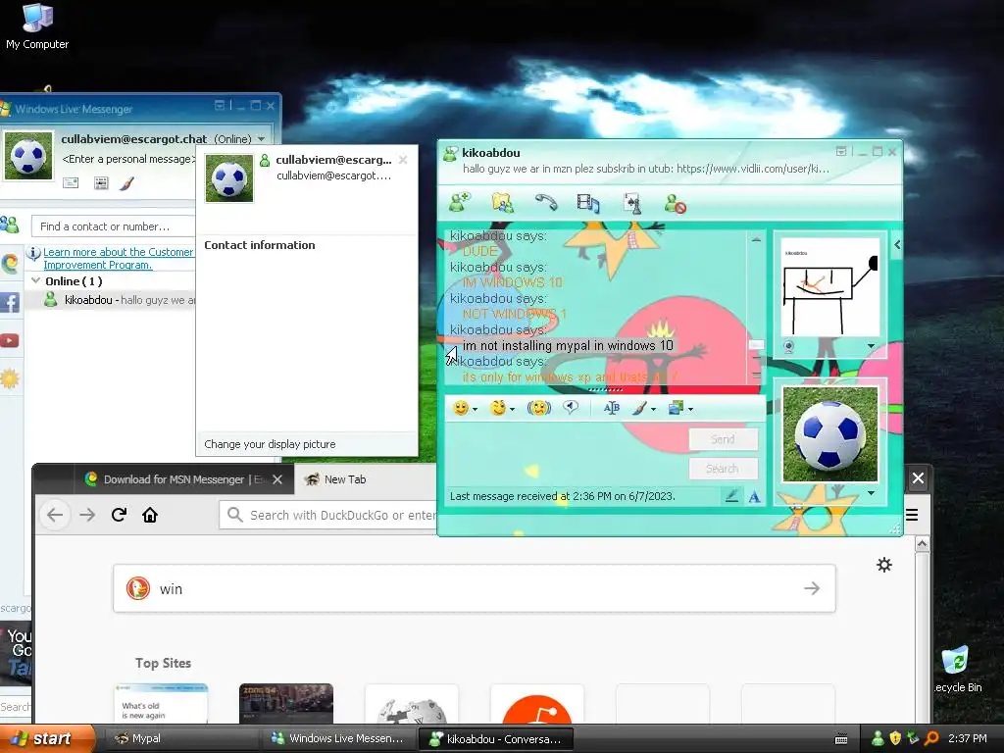
Task: Open the video and music sharing icon
Action: [x=588, y=203]
